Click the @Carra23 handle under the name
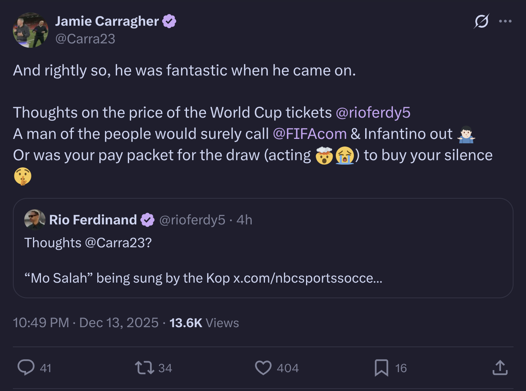Viewport: 526px width, 391px height. point(85,39)
